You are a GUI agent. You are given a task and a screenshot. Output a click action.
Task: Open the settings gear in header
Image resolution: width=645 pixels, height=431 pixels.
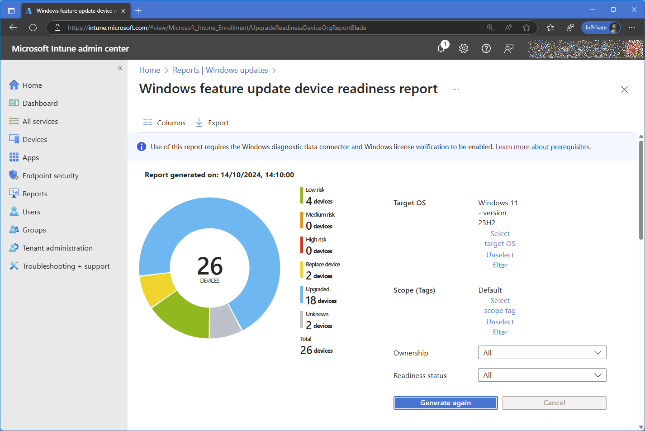coord(464,48)
